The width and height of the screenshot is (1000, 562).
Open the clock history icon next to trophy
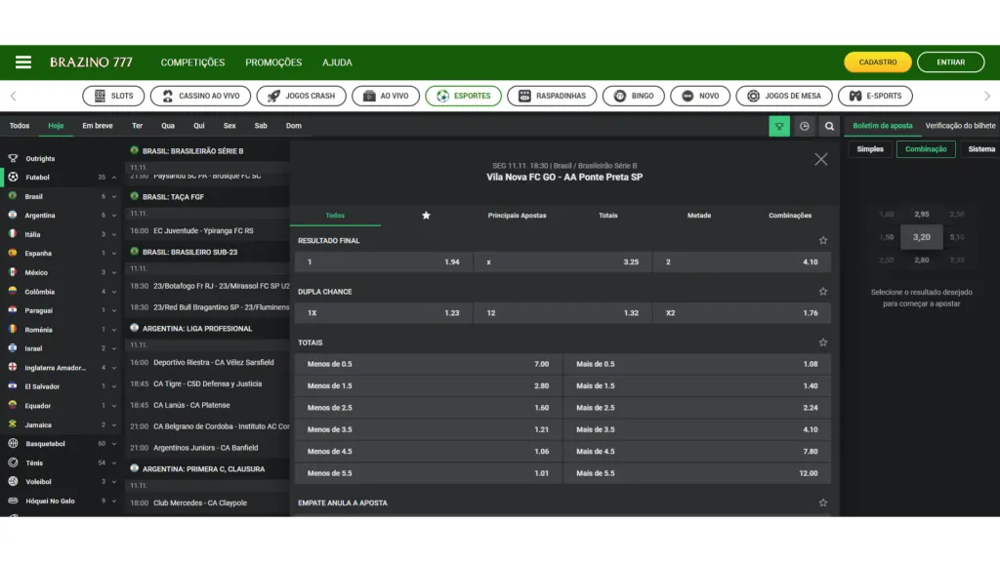point(803,127)
